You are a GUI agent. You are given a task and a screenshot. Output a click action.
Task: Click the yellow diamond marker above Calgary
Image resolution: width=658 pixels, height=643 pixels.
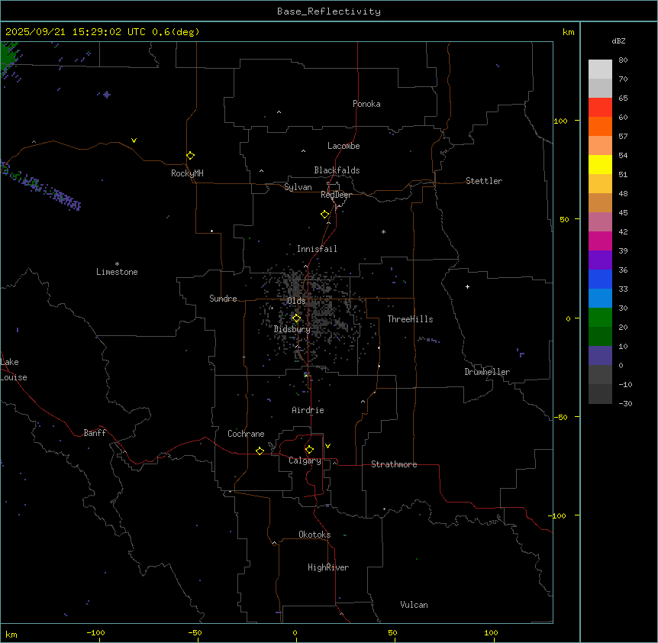click(309, 449)
